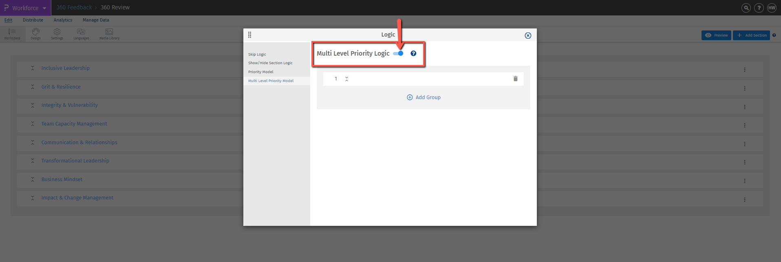Image resolution: width=781 pixels, height=262 pixels.
Task: Open the Media Library
Action: 109,34
